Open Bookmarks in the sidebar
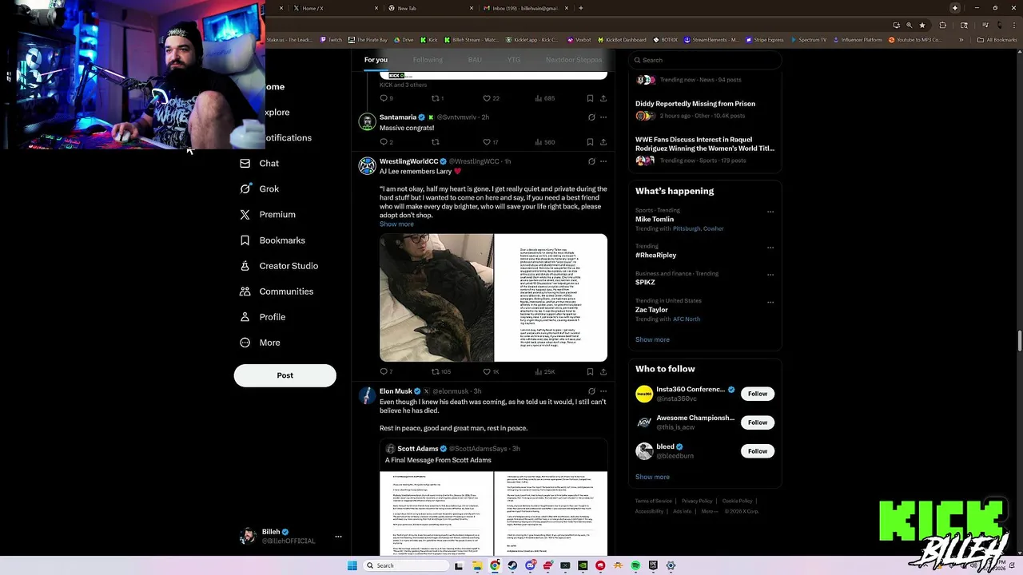The width and height of the screenshot is (1023, 575). pyautogui.click(x=272, y=240)
